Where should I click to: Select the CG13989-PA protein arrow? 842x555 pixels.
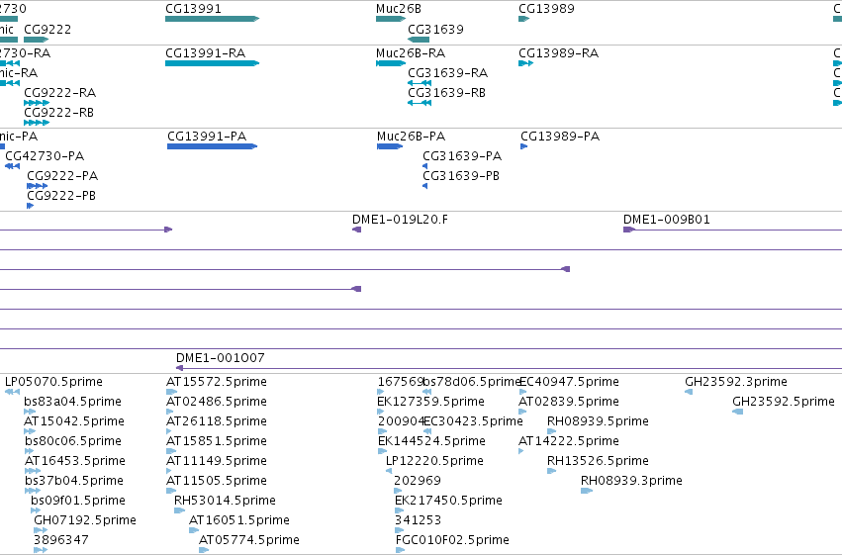(x=524, y=146)
